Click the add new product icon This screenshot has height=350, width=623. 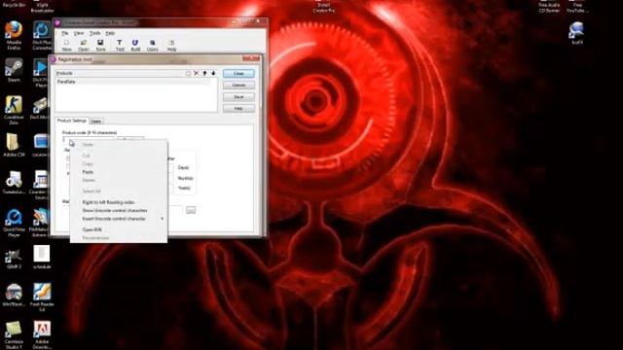[188, 74]
